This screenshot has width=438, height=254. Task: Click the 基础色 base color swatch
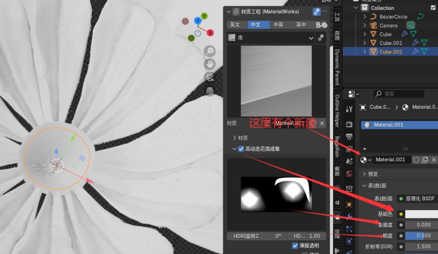coord(421,214)
